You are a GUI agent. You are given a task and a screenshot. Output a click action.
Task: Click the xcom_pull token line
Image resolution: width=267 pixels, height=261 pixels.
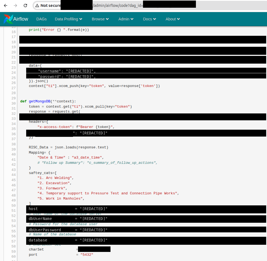tap(80, 107)
